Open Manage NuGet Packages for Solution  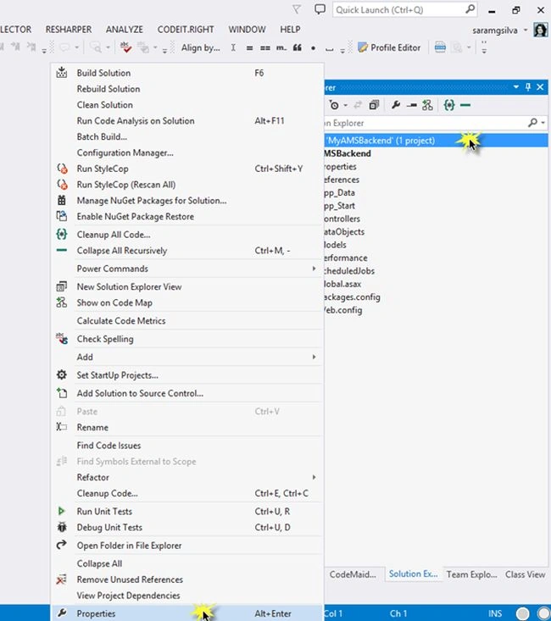pyautogui.click(x=187, y=201)
